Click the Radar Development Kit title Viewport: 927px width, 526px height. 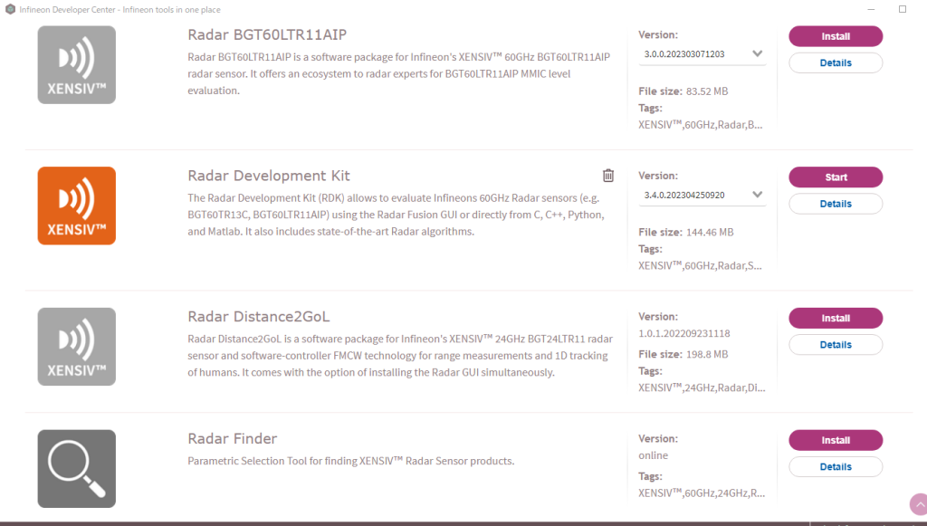coord(269,176)
